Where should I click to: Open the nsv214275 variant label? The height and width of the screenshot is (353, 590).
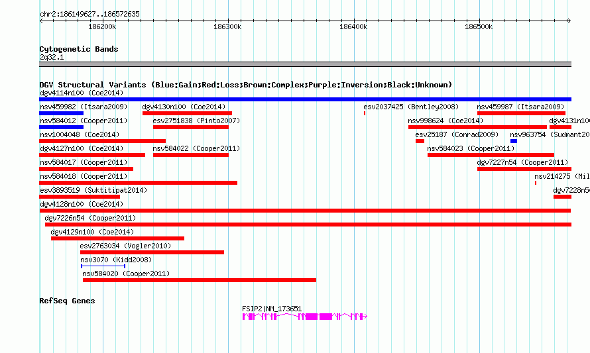562,176
